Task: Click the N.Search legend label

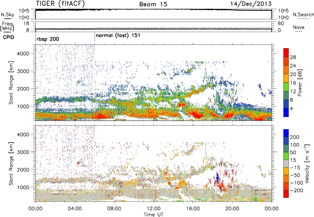Action: (303, 14)
